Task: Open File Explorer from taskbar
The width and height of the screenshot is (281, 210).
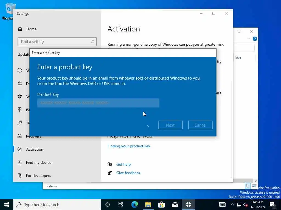Action: [x=148, y=205]
